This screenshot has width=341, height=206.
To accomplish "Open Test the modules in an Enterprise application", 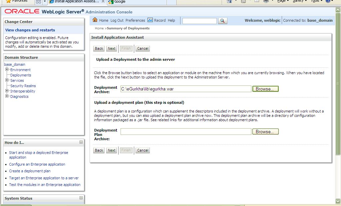I will [x=45, y=185].
